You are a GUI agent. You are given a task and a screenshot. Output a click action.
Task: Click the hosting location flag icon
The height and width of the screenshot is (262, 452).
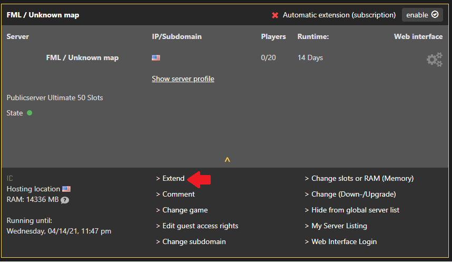coord(66,189)
